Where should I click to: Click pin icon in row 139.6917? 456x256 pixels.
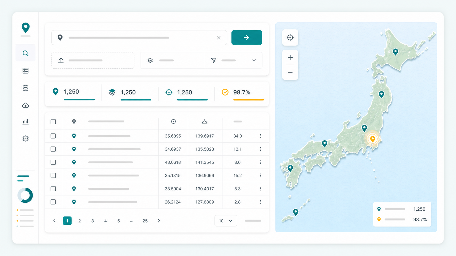coord(74,136)
